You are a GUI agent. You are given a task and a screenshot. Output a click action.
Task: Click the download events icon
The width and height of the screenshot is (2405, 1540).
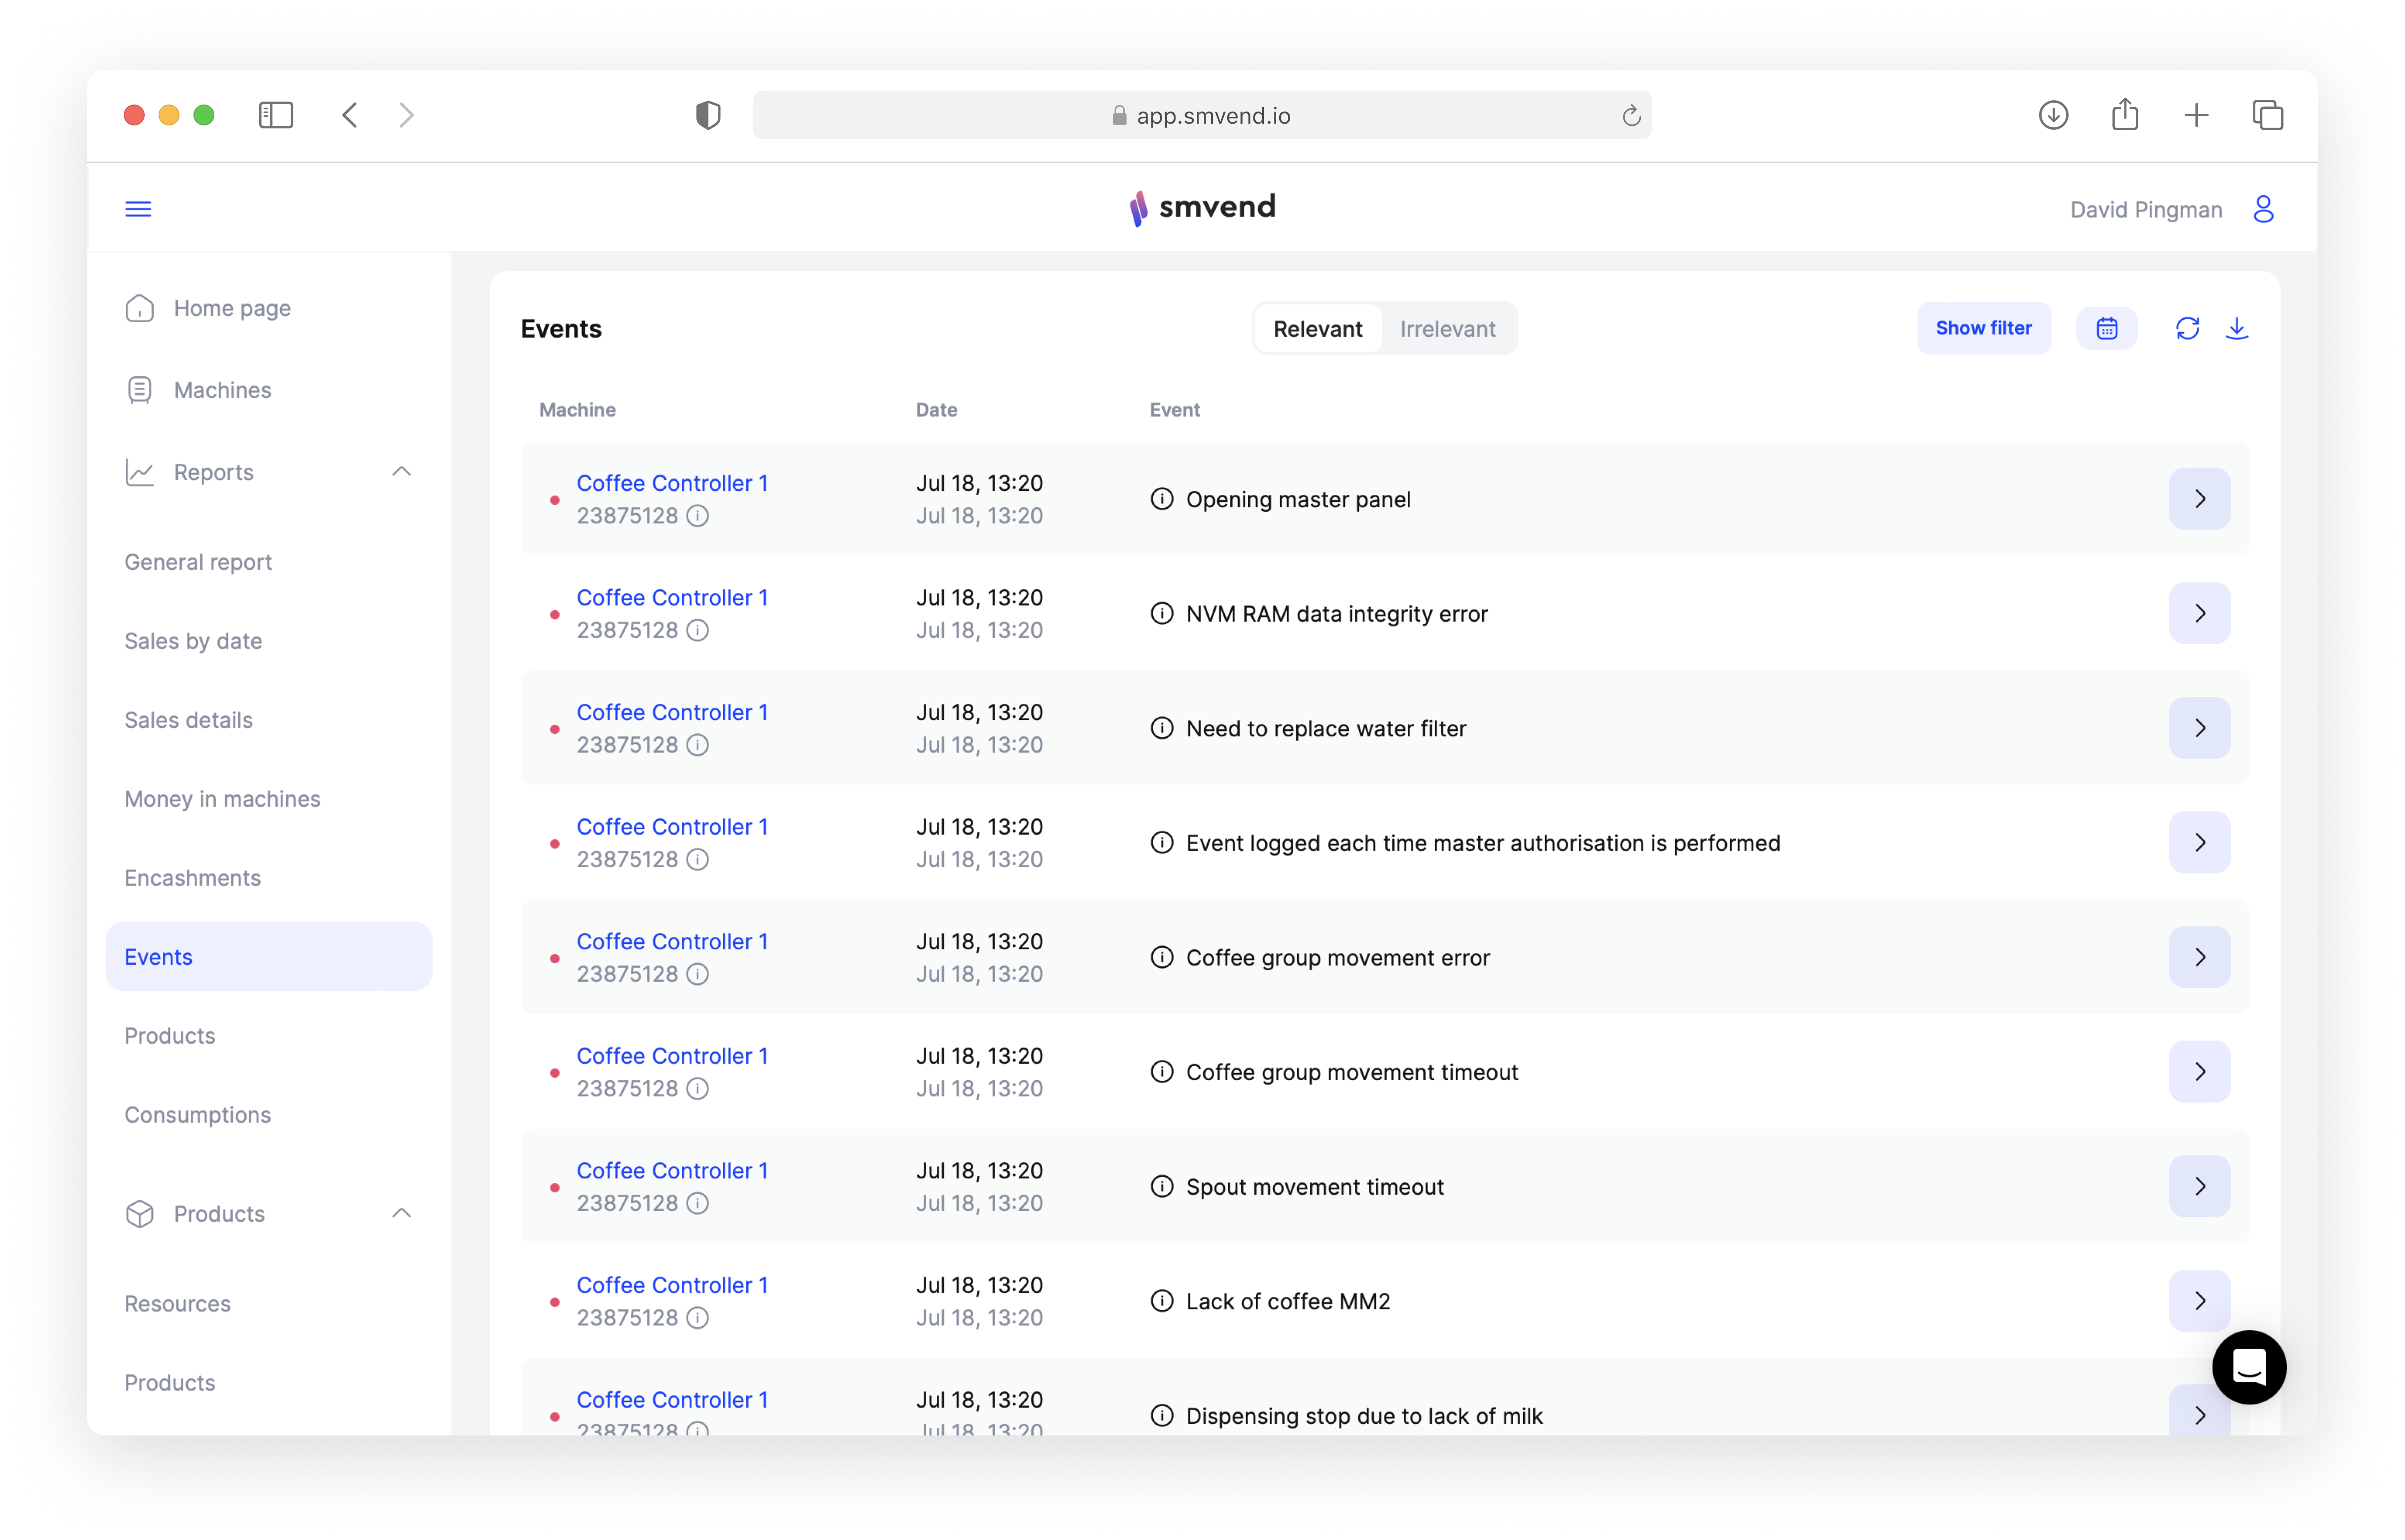(x=2237, y=328)
